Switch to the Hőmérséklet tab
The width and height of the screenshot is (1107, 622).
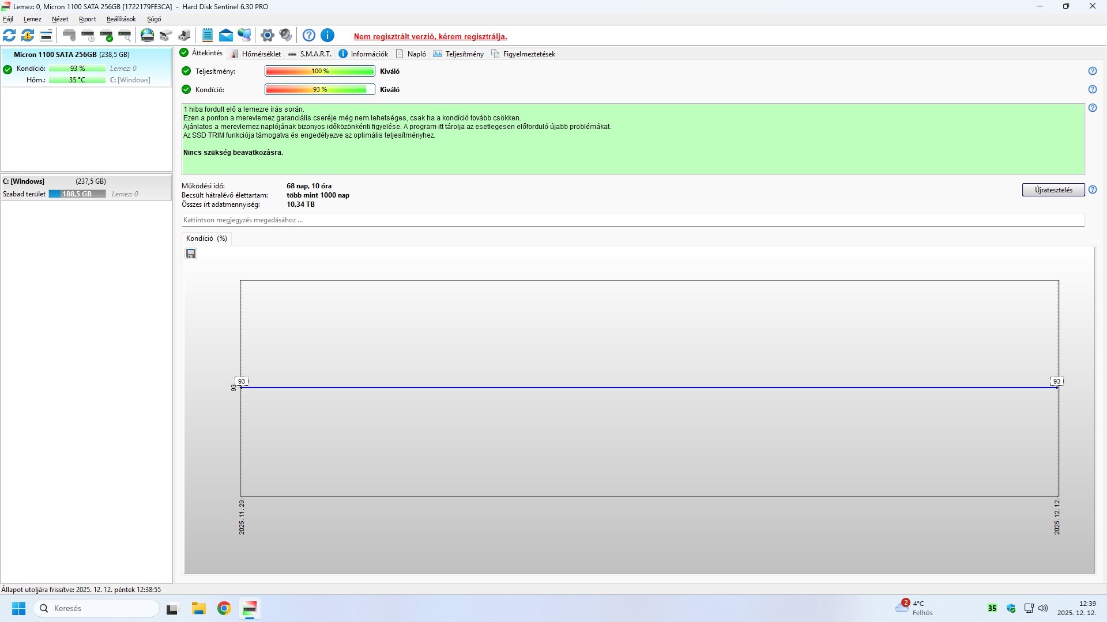point(256,54)
